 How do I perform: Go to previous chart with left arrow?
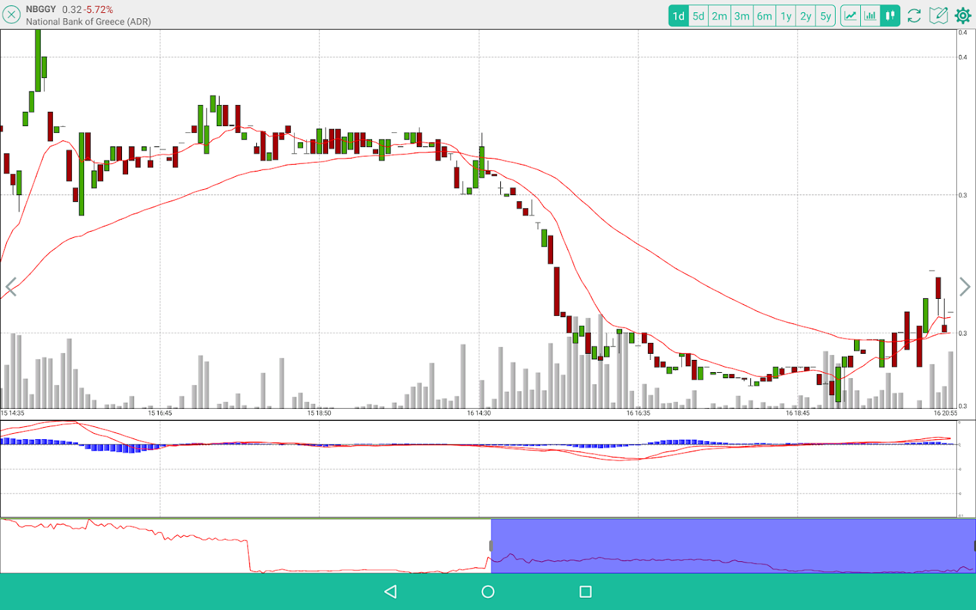pos(10,287)
